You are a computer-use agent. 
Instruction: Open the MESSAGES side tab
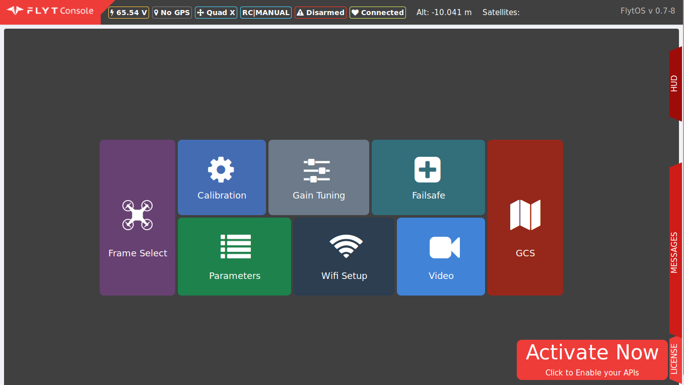click(675, 251)
